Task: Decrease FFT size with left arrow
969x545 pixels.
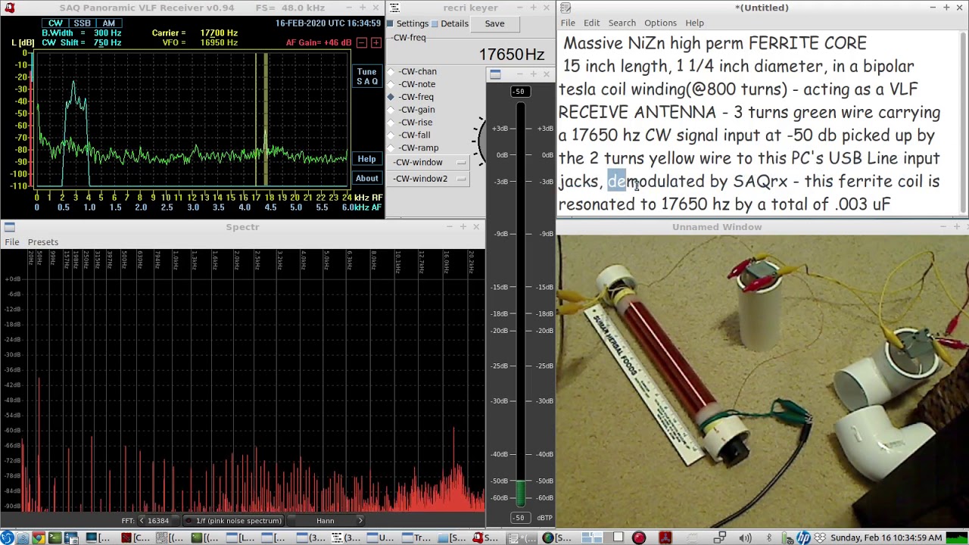Action: [x=142, y=521]
